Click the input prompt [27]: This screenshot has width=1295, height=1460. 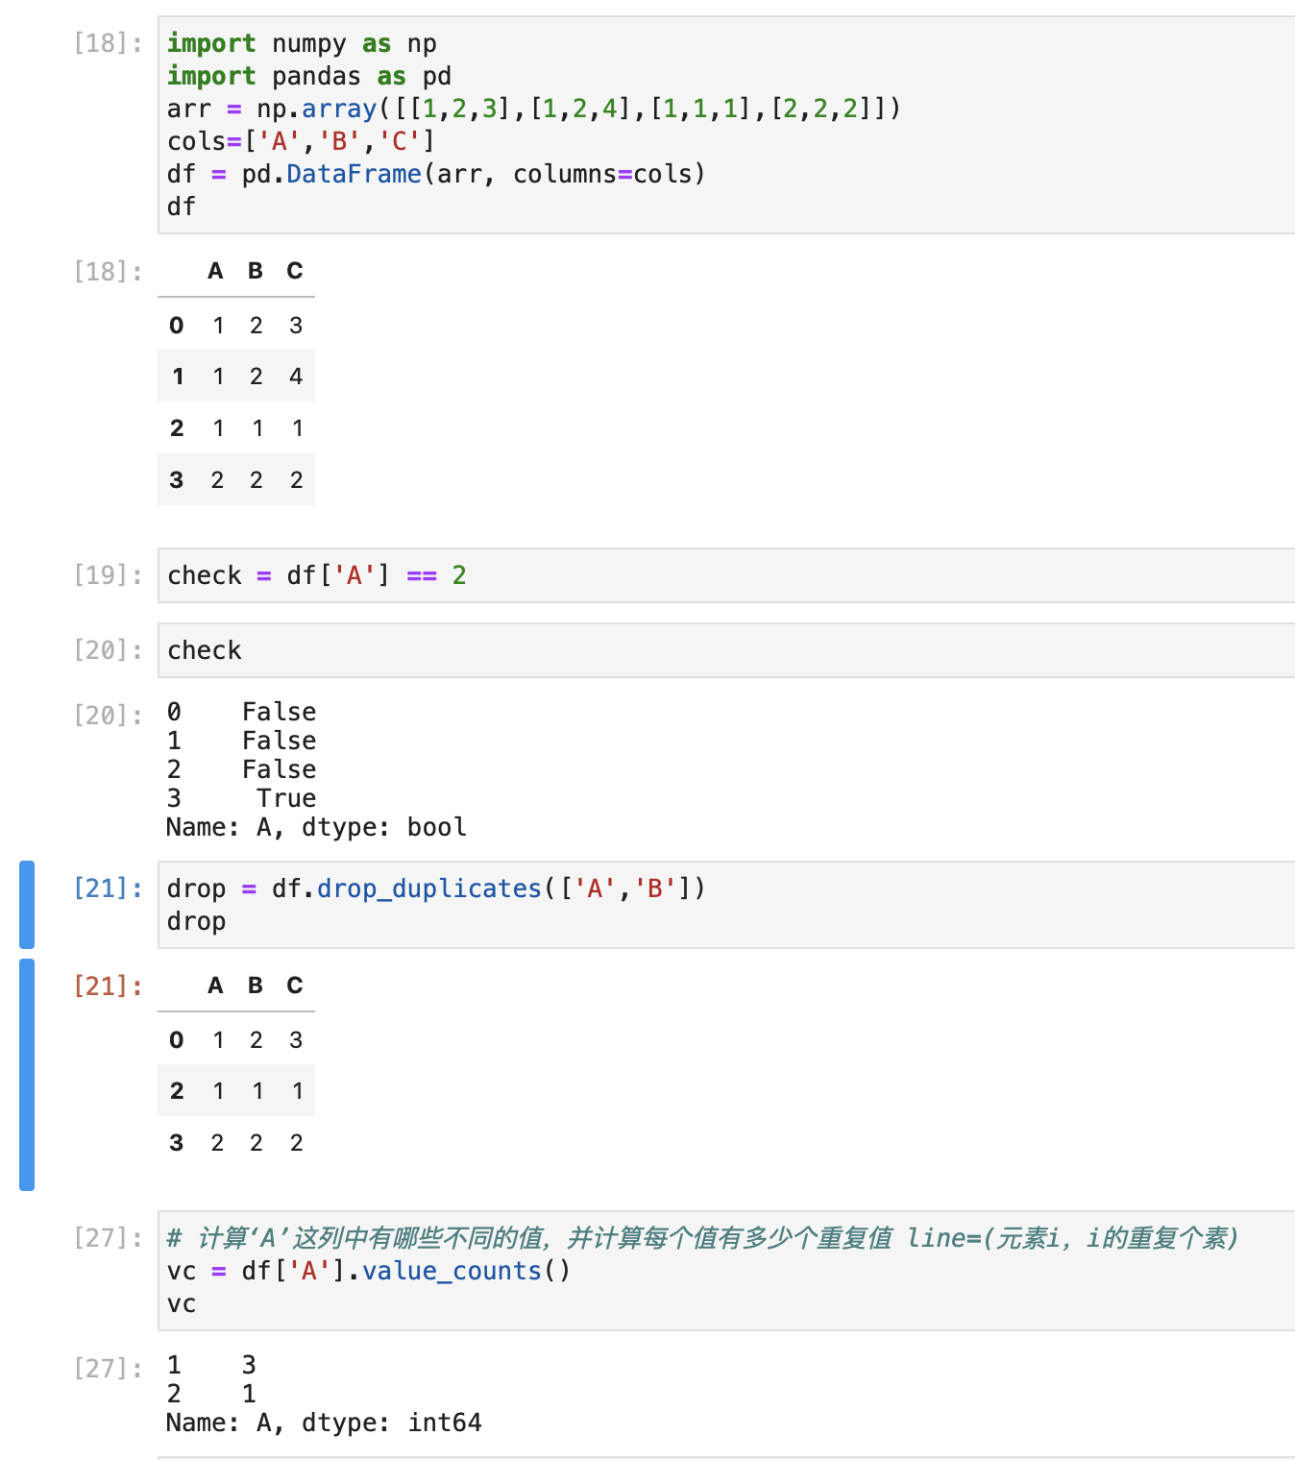(x=108, y=1238)
